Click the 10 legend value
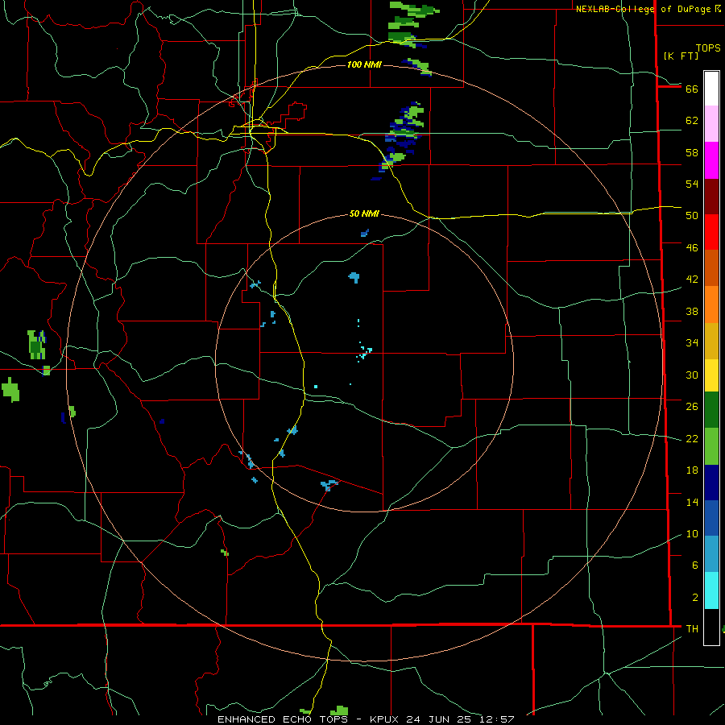 pos(692,534)
